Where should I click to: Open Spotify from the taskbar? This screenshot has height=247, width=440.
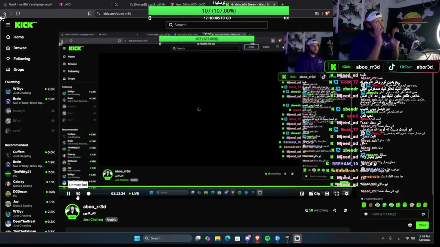[x=267, y=238]
